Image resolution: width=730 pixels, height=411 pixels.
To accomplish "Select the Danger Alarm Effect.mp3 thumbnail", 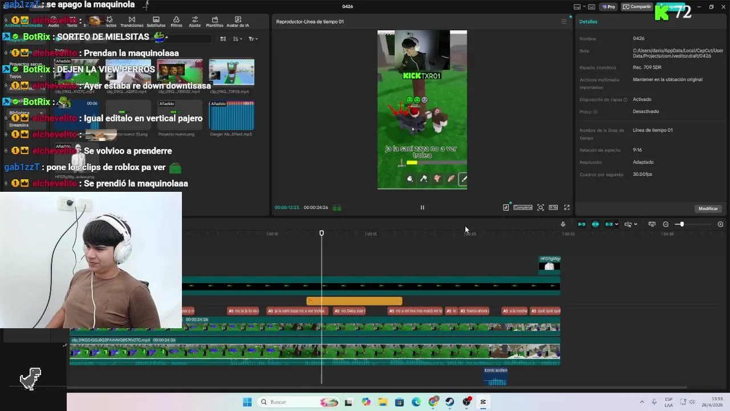I will [232, 116].
